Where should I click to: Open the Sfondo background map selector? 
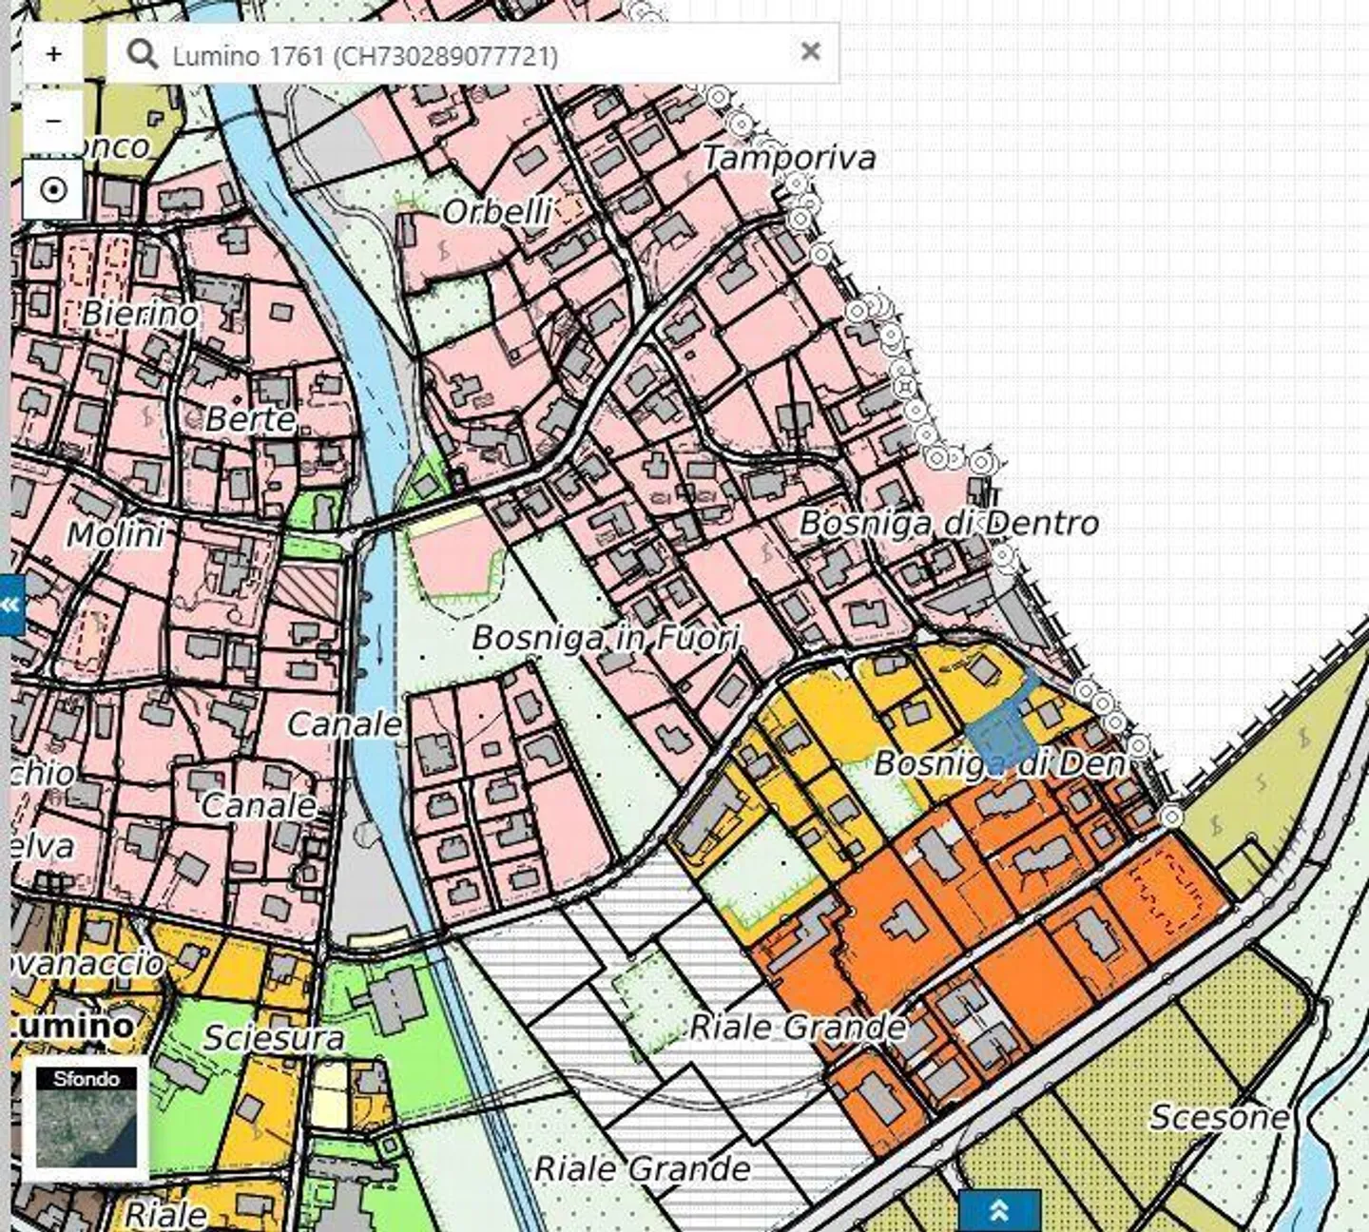click(86, 1119)
